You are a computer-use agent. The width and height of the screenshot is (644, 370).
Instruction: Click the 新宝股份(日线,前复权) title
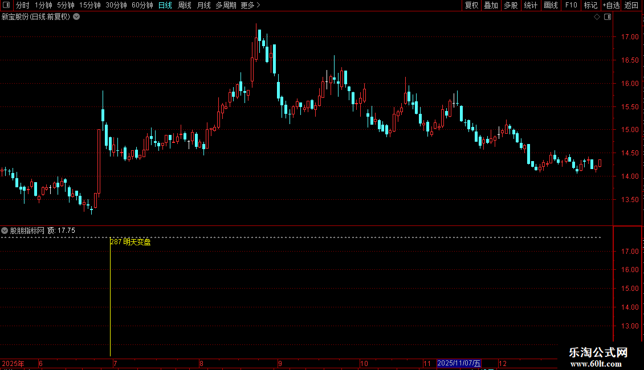(x=36, y=17)
